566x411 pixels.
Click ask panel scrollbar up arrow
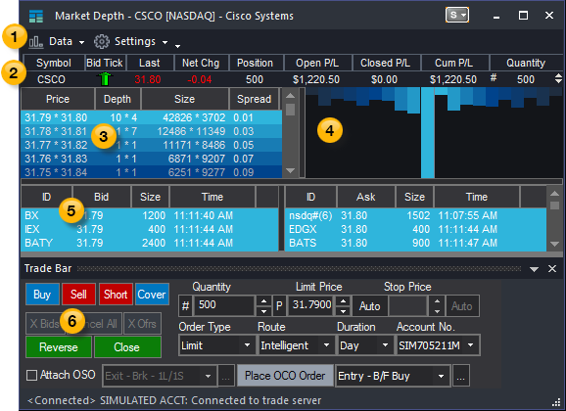tap(555, 194)
